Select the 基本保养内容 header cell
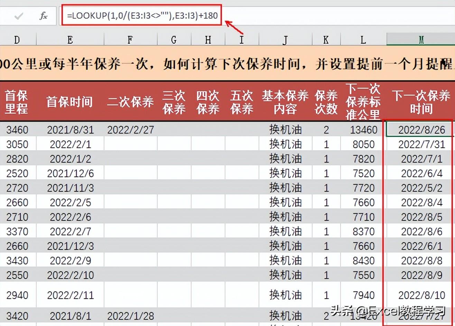This screenshot has width=455, height=326. pos(285,102)
